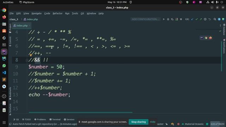Viewport: 226px width, 127px height.
Task: Open WhatsApp from the dock
Action: pos(4,66)
